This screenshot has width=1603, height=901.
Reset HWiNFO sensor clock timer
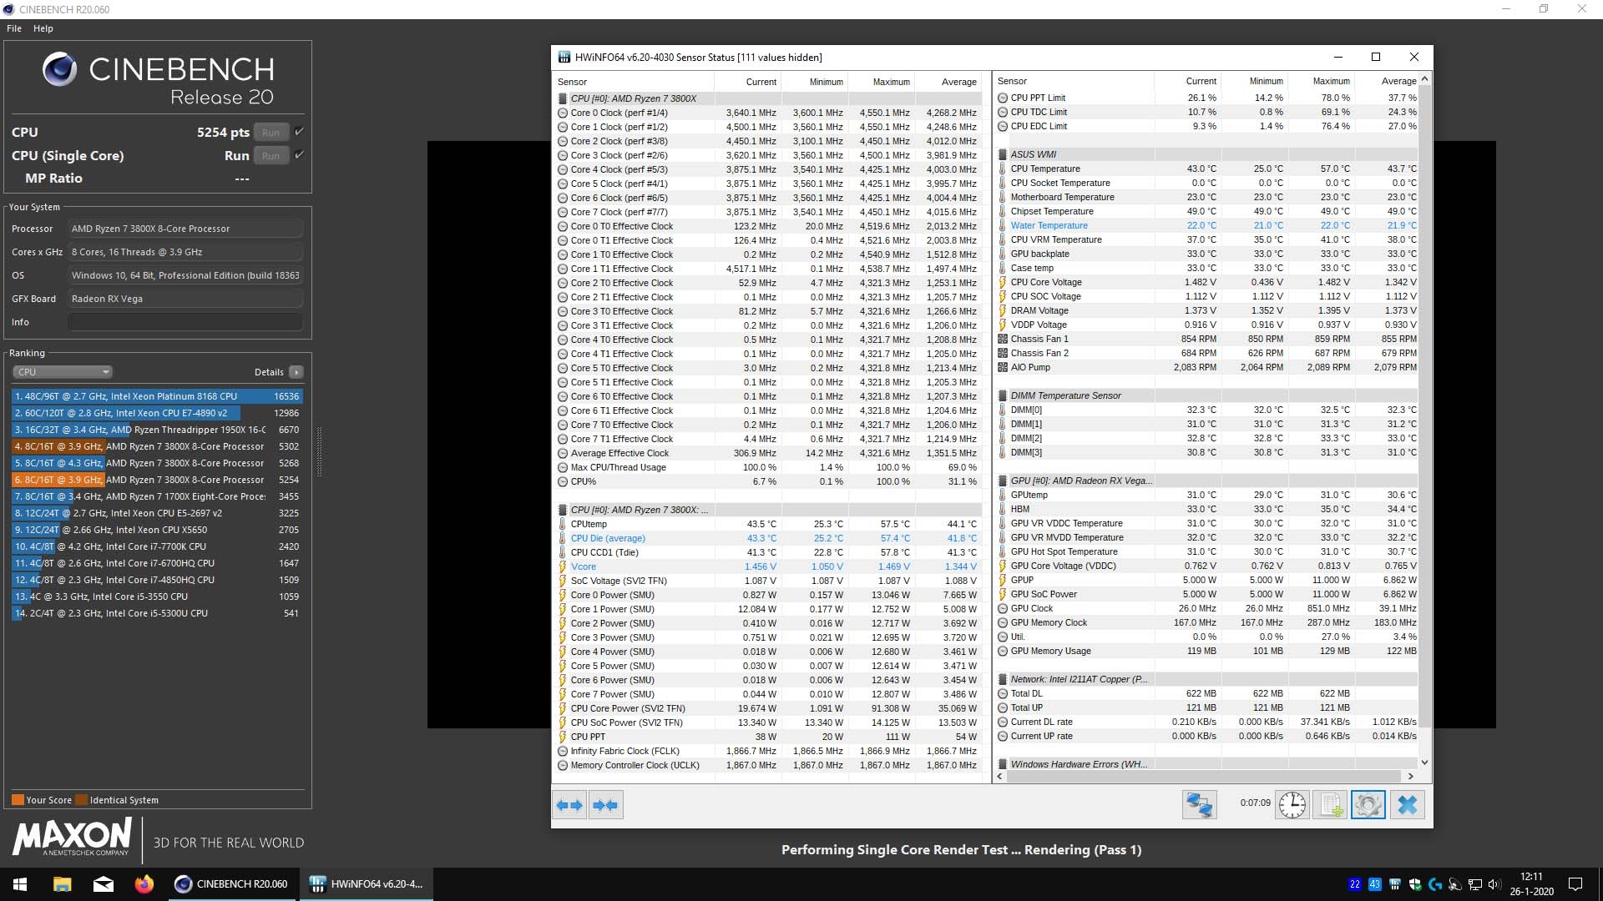pyautogui.click(x=1292, y=805)
